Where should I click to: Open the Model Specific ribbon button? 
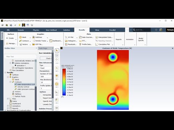[141, 39]
